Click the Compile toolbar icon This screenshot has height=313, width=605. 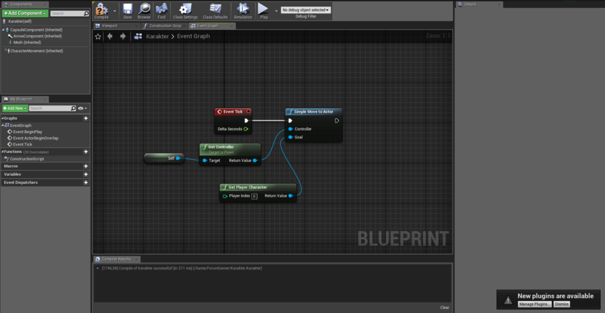(x=102, y=11)
